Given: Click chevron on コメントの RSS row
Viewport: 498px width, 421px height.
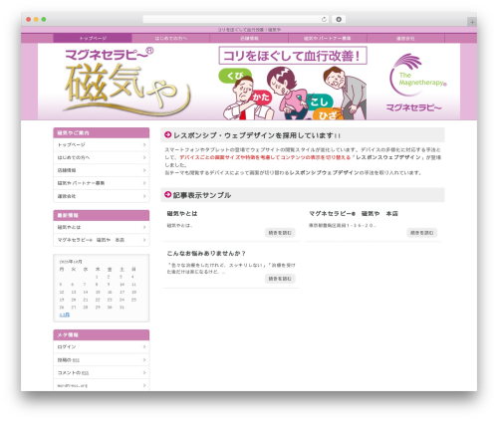Looking at the screenshot, I should [144, 372].
